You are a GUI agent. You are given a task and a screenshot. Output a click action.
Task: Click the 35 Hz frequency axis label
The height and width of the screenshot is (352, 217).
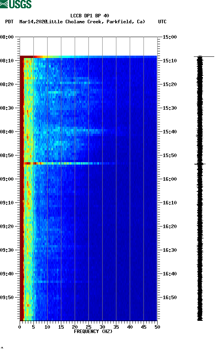pyautogui.click(x=116, y=327)
